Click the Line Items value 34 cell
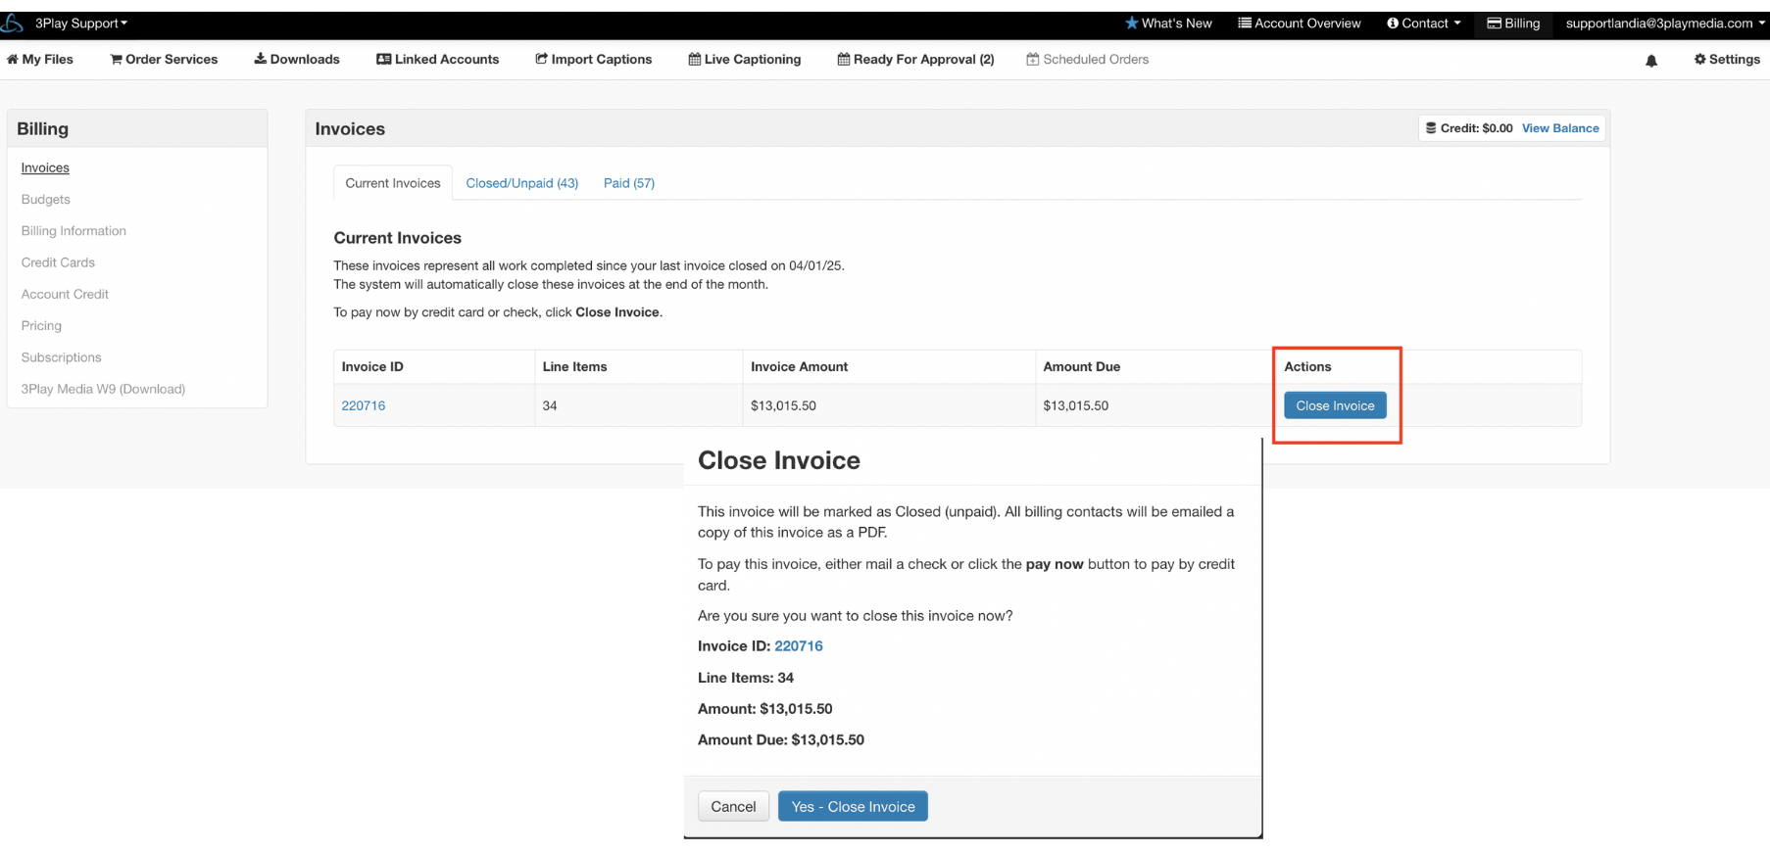The image size is (1770, 854). (x=638, y=405)
